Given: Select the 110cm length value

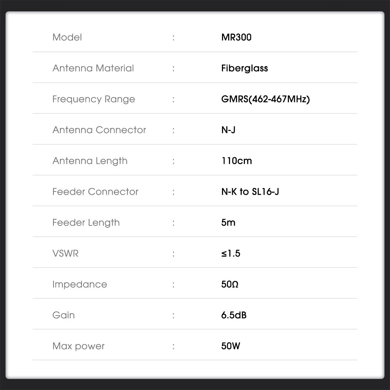Looking at the screenshot, I should (236, 161).
